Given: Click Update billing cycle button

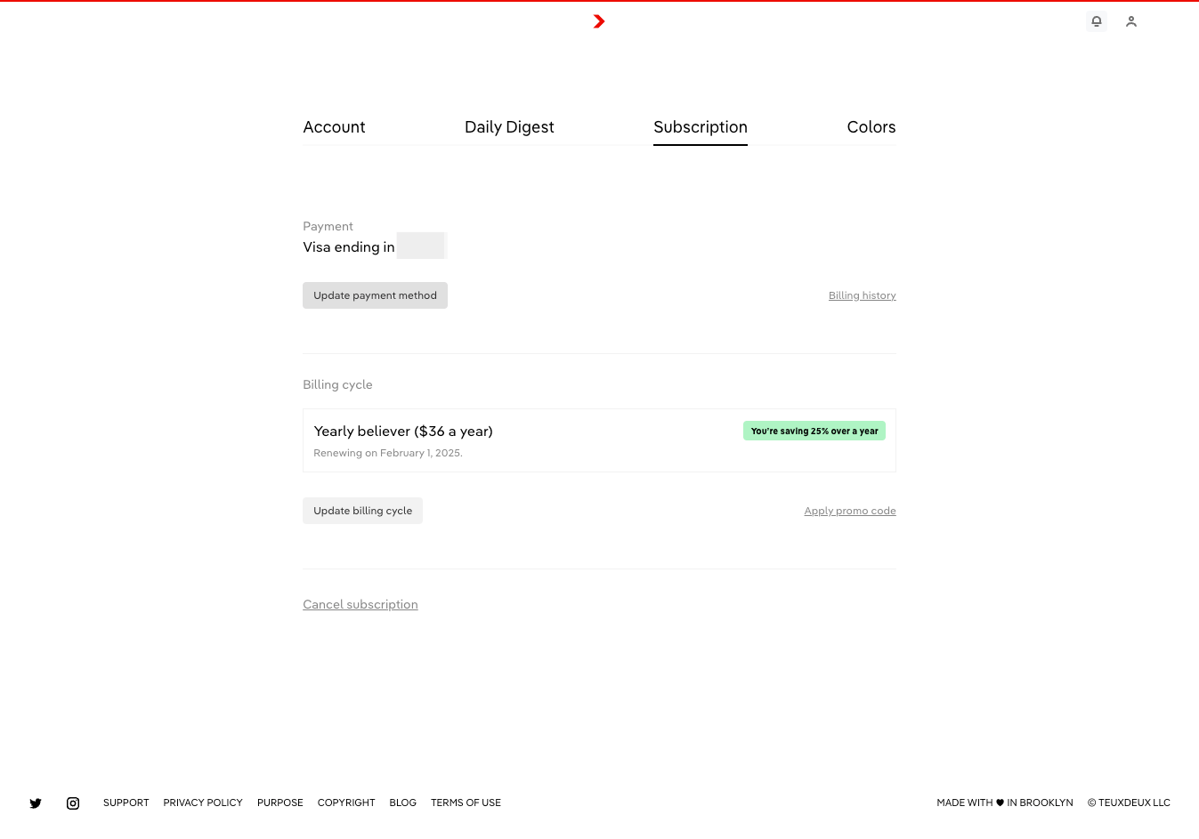Looking at the screenshot, I should click(362, 511).
